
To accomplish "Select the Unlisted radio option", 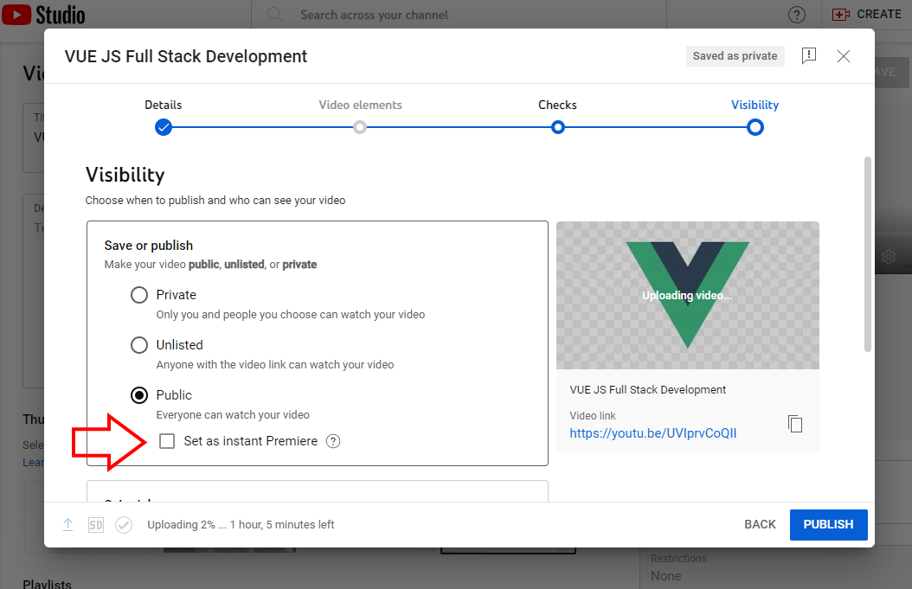I will pyautogui.click(x=139, y=345).
